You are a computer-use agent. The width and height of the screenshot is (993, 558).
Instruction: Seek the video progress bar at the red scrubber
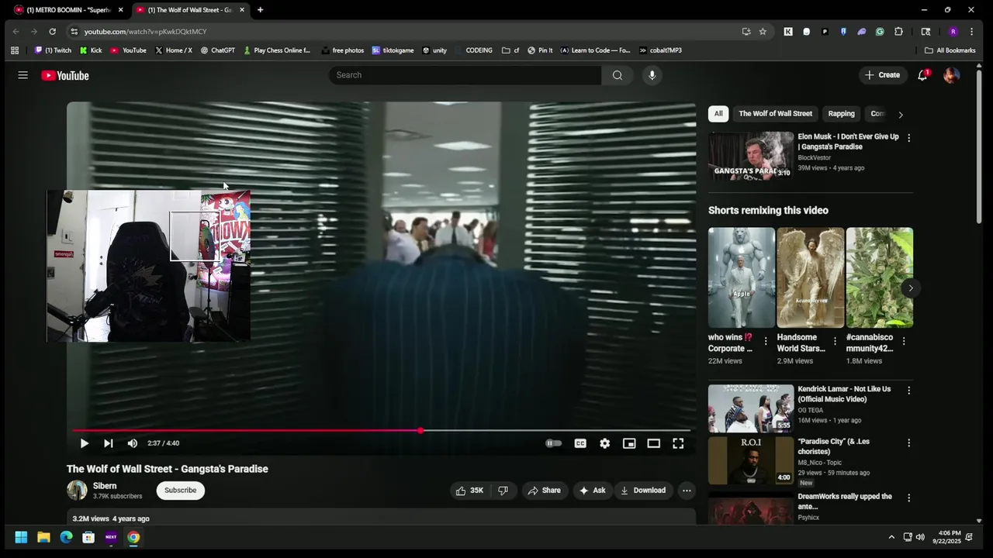tap(420, 430)
